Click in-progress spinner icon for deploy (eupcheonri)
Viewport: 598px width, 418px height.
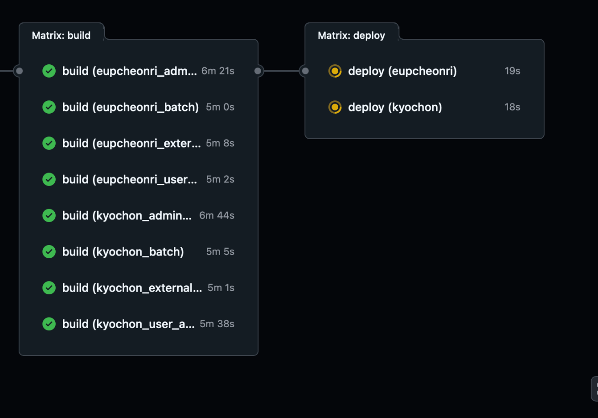335,71
